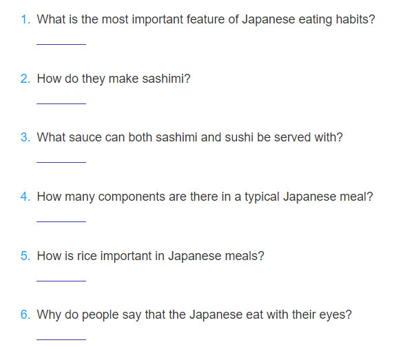Click the word 'sashimi' in question 2

[163, 79]
